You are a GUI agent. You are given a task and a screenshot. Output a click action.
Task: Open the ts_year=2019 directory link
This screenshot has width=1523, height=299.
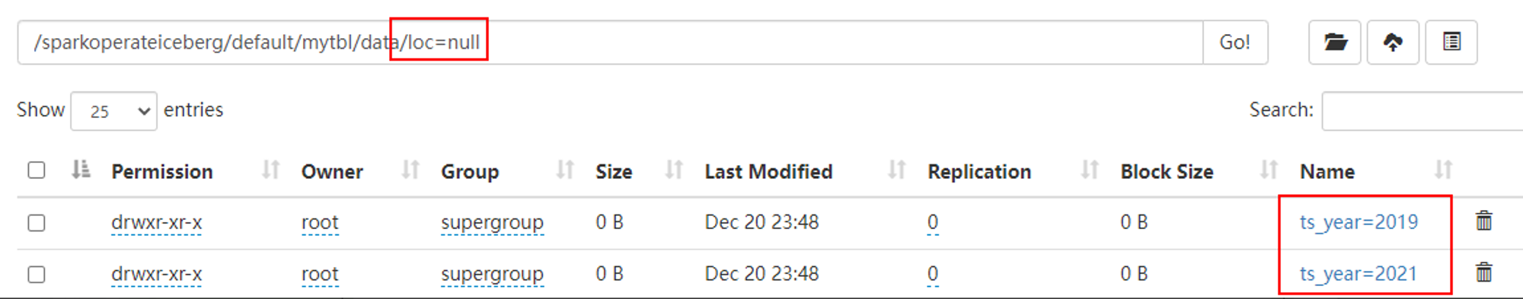tap(1359, 222)
